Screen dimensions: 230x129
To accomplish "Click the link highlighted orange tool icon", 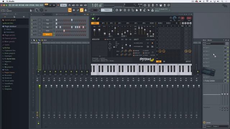I will click(x=82, y=10).
